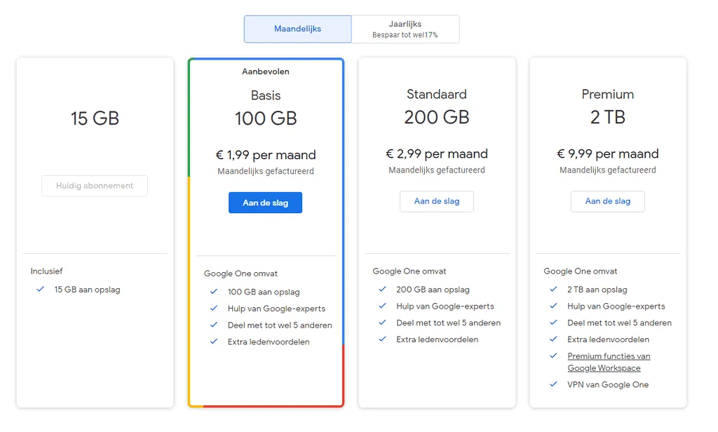Image resolution: width=718 pixels, height=432 pixels.
Task: Click Aan de slag for Basis plan
Action: tap(265, 203)
